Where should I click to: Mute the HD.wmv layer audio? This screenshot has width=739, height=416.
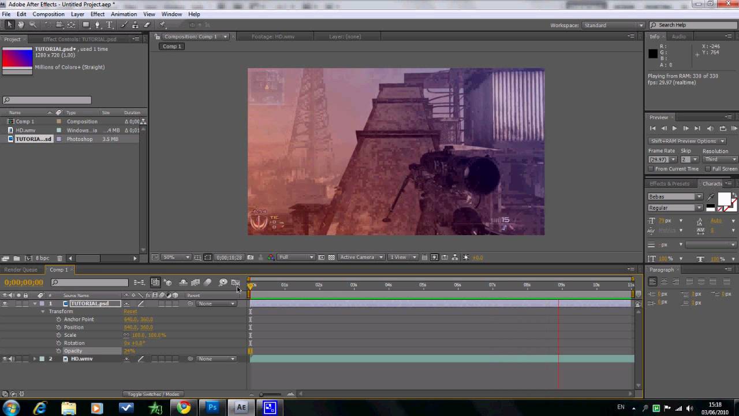(x=12, y=359)
